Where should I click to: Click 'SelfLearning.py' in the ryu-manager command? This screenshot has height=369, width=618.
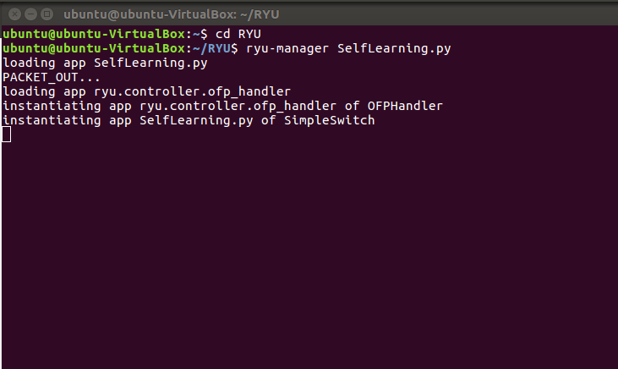coord(394,48)
